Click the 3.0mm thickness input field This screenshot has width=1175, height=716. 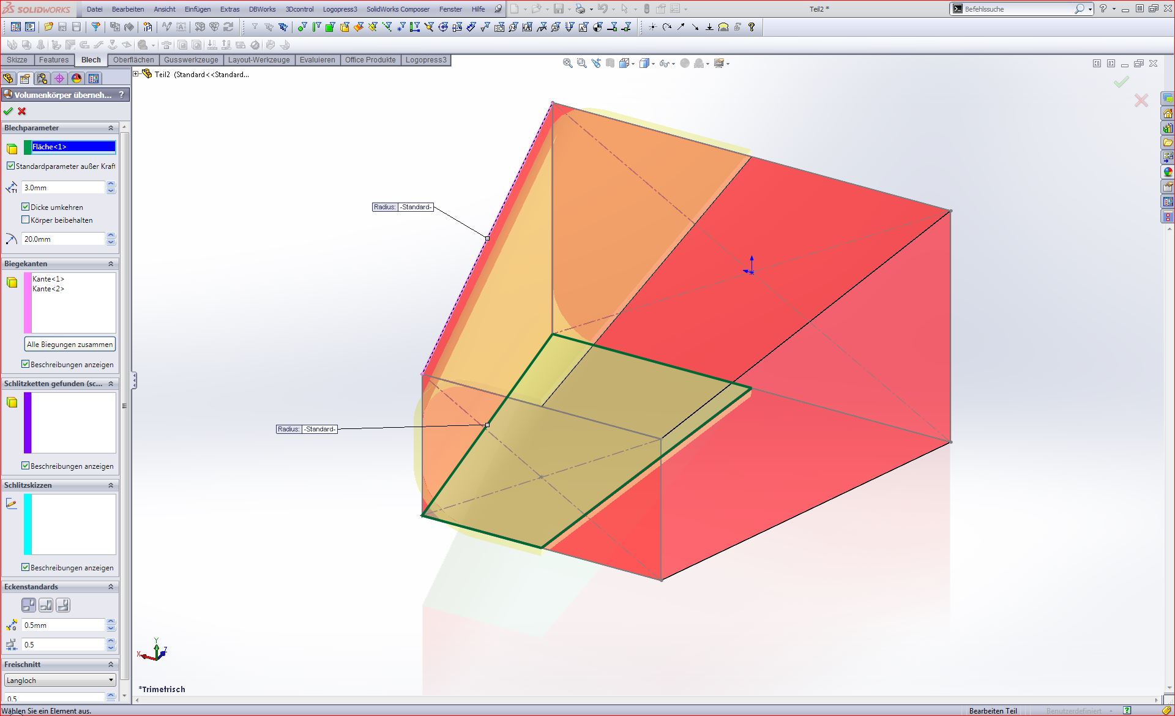(64, 187)
